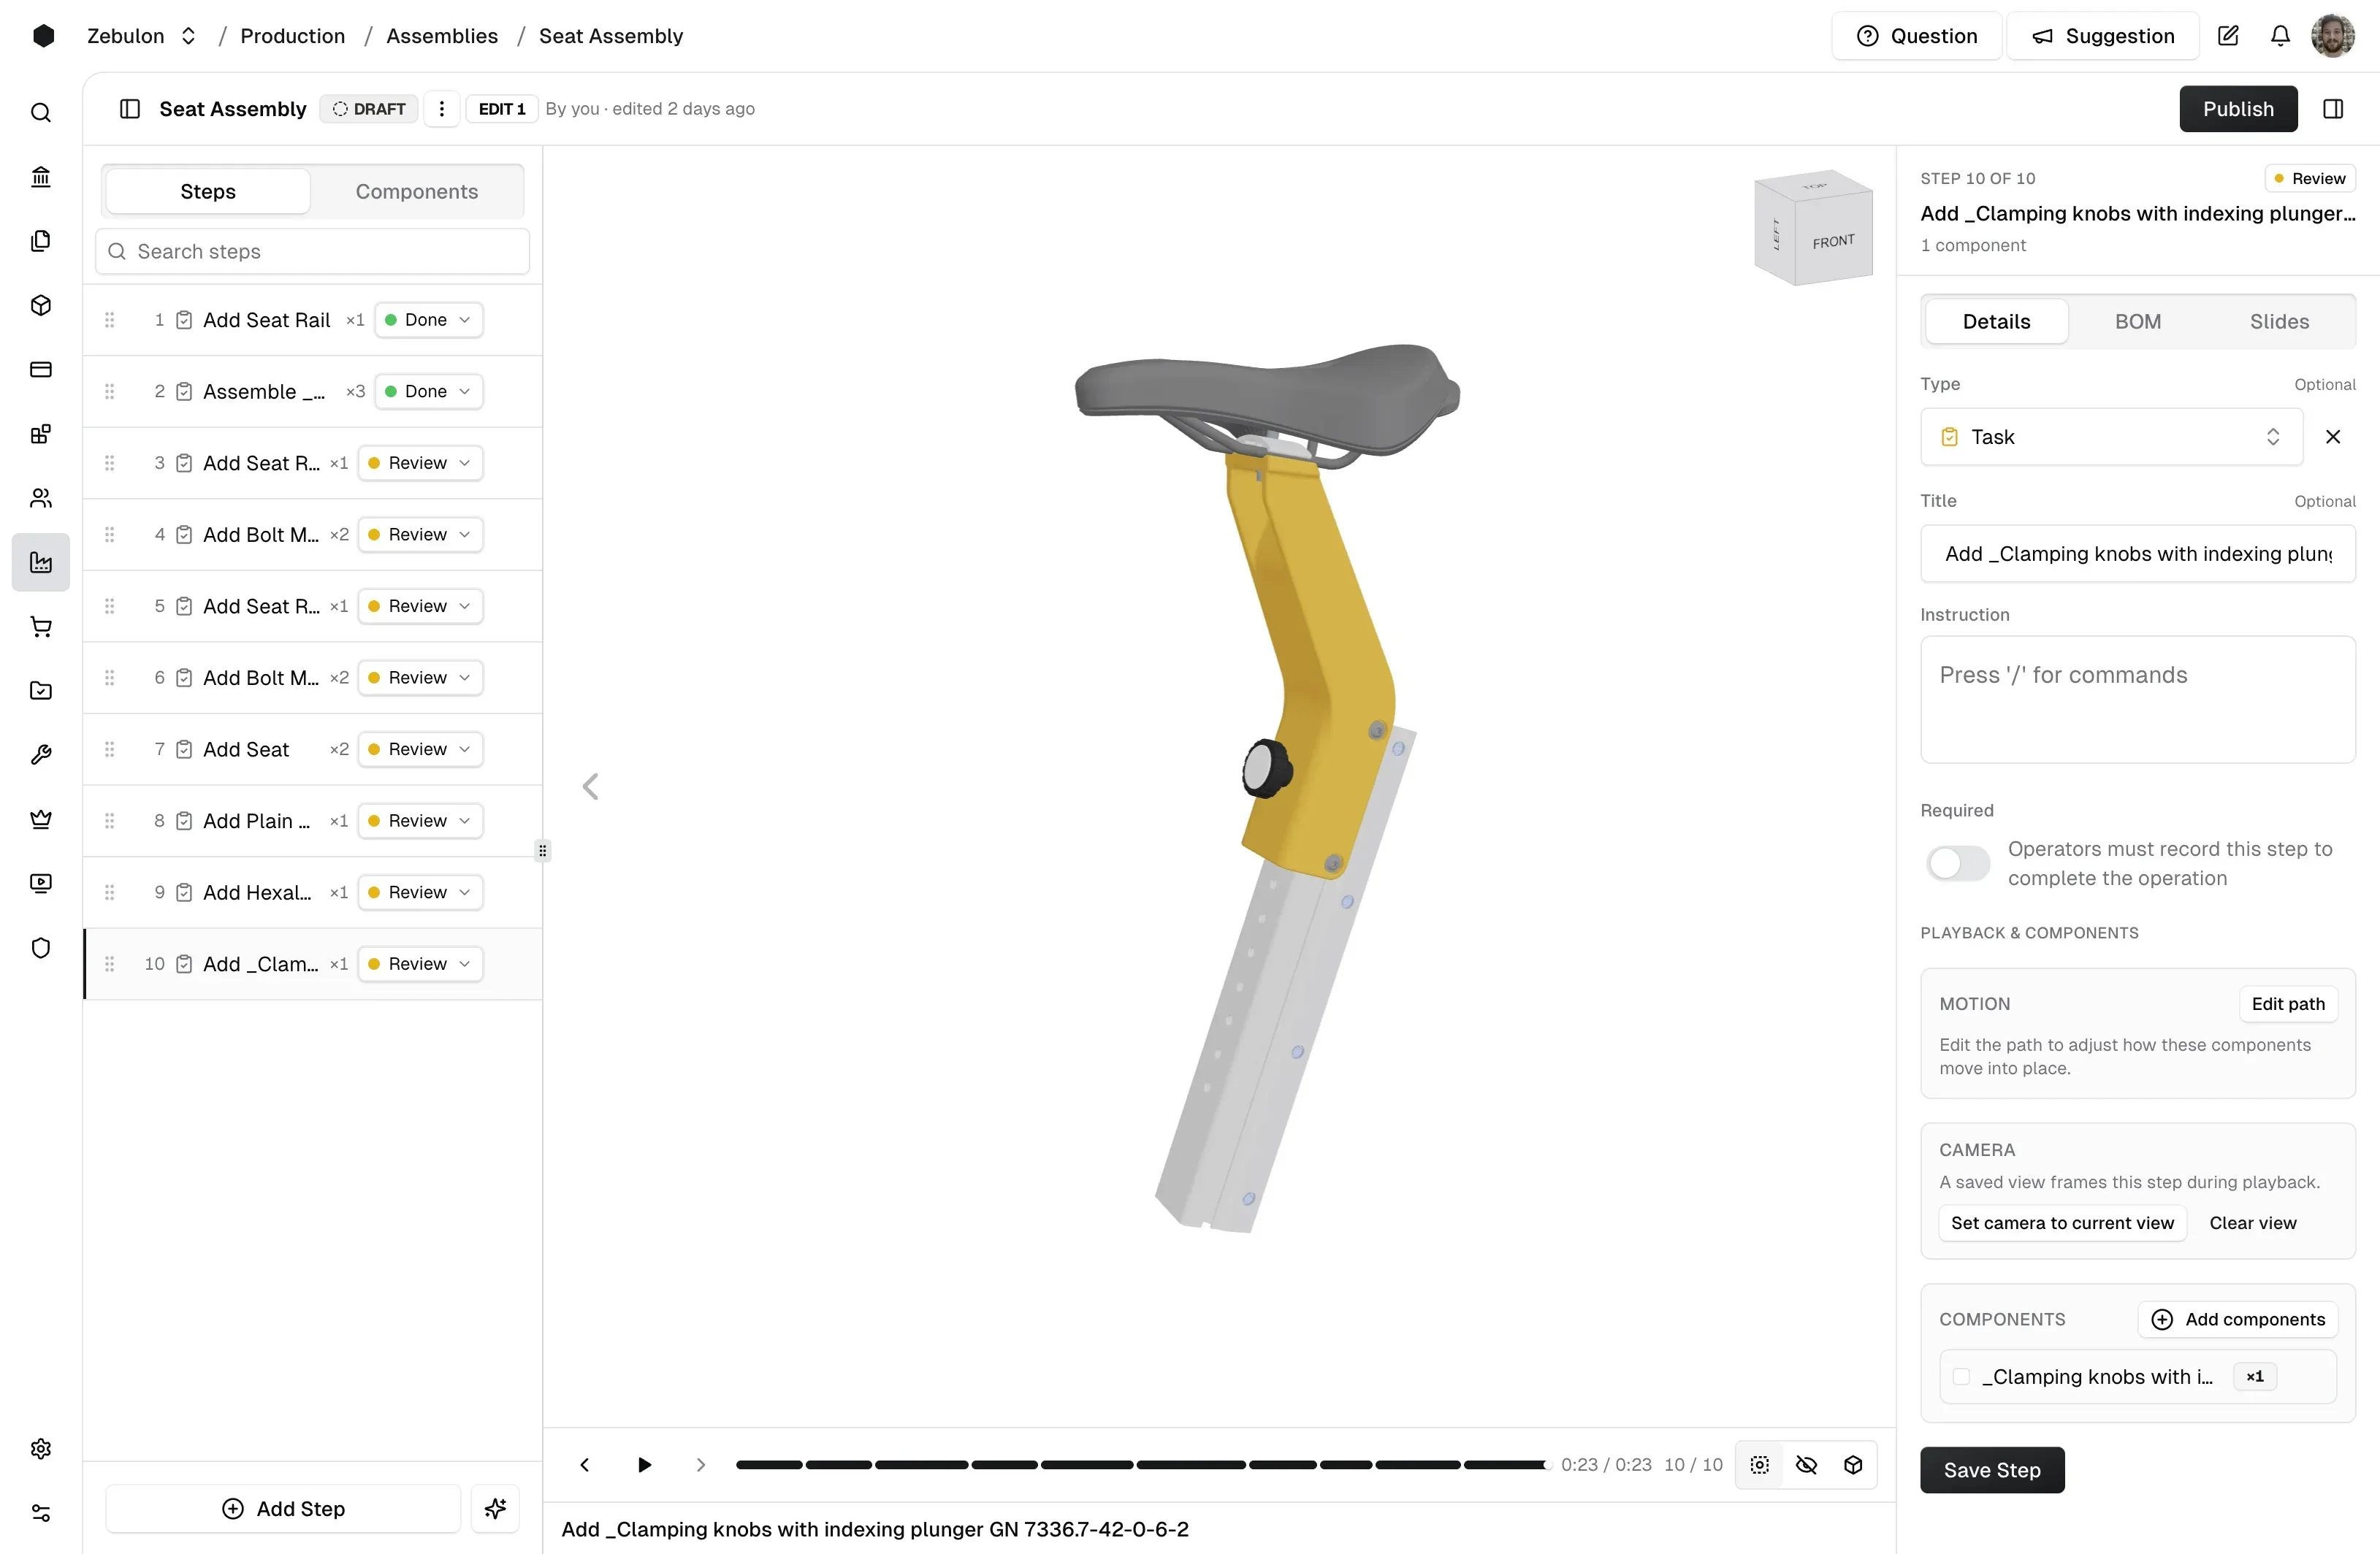Click the Search steps input field
Screen dimensions: 2380x1554
pos(312,252)
